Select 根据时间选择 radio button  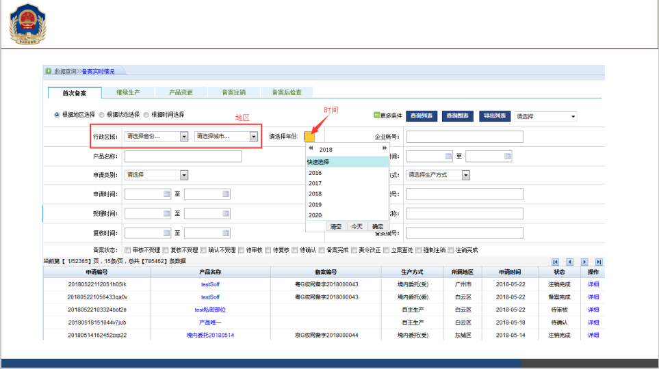pos(146,115)
